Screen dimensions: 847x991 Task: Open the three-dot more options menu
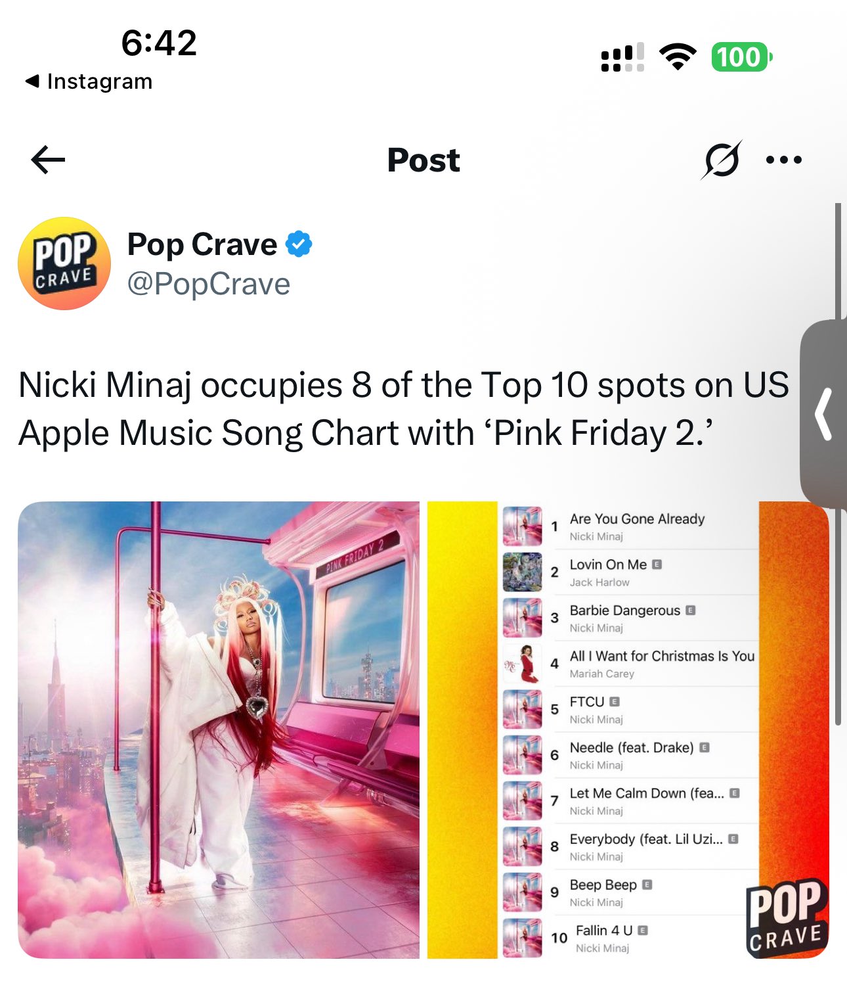784,160
